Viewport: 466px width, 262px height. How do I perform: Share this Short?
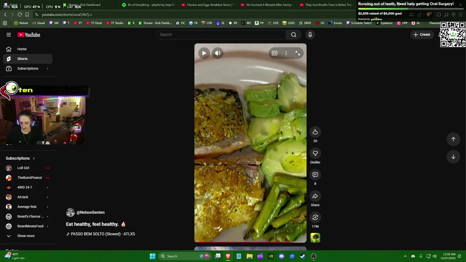[315, 196]
